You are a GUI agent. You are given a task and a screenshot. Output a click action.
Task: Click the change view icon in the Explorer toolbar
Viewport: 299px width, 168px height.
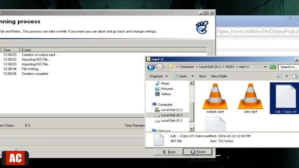pyautogui.click(x=279, y=77)
